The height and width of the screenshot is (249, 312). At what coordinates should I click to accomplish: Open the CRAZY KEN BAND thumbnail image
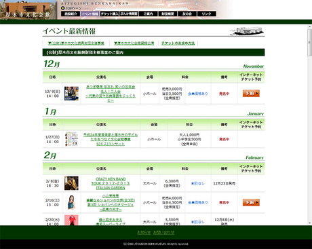pyautogui.click(x=71, y=183)
